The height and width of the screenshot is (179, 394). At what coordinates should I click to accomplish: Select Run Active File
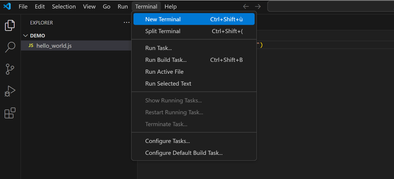pos(164,72)
